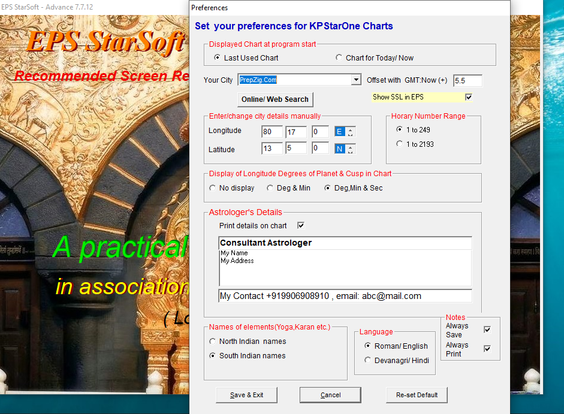The image size is (564, 414).
Task: Click the GMT offset field showing 5.5
Action: 468,80
